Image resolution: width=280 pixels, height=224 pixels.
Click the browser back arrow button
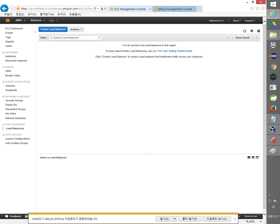pos(5,8)
